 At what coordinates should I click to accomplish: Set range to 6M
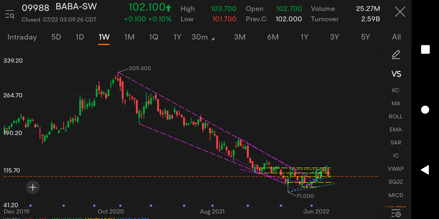pos(273,37)
